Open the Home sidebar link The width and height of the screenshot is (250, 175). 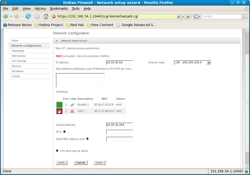pos(15,41)
